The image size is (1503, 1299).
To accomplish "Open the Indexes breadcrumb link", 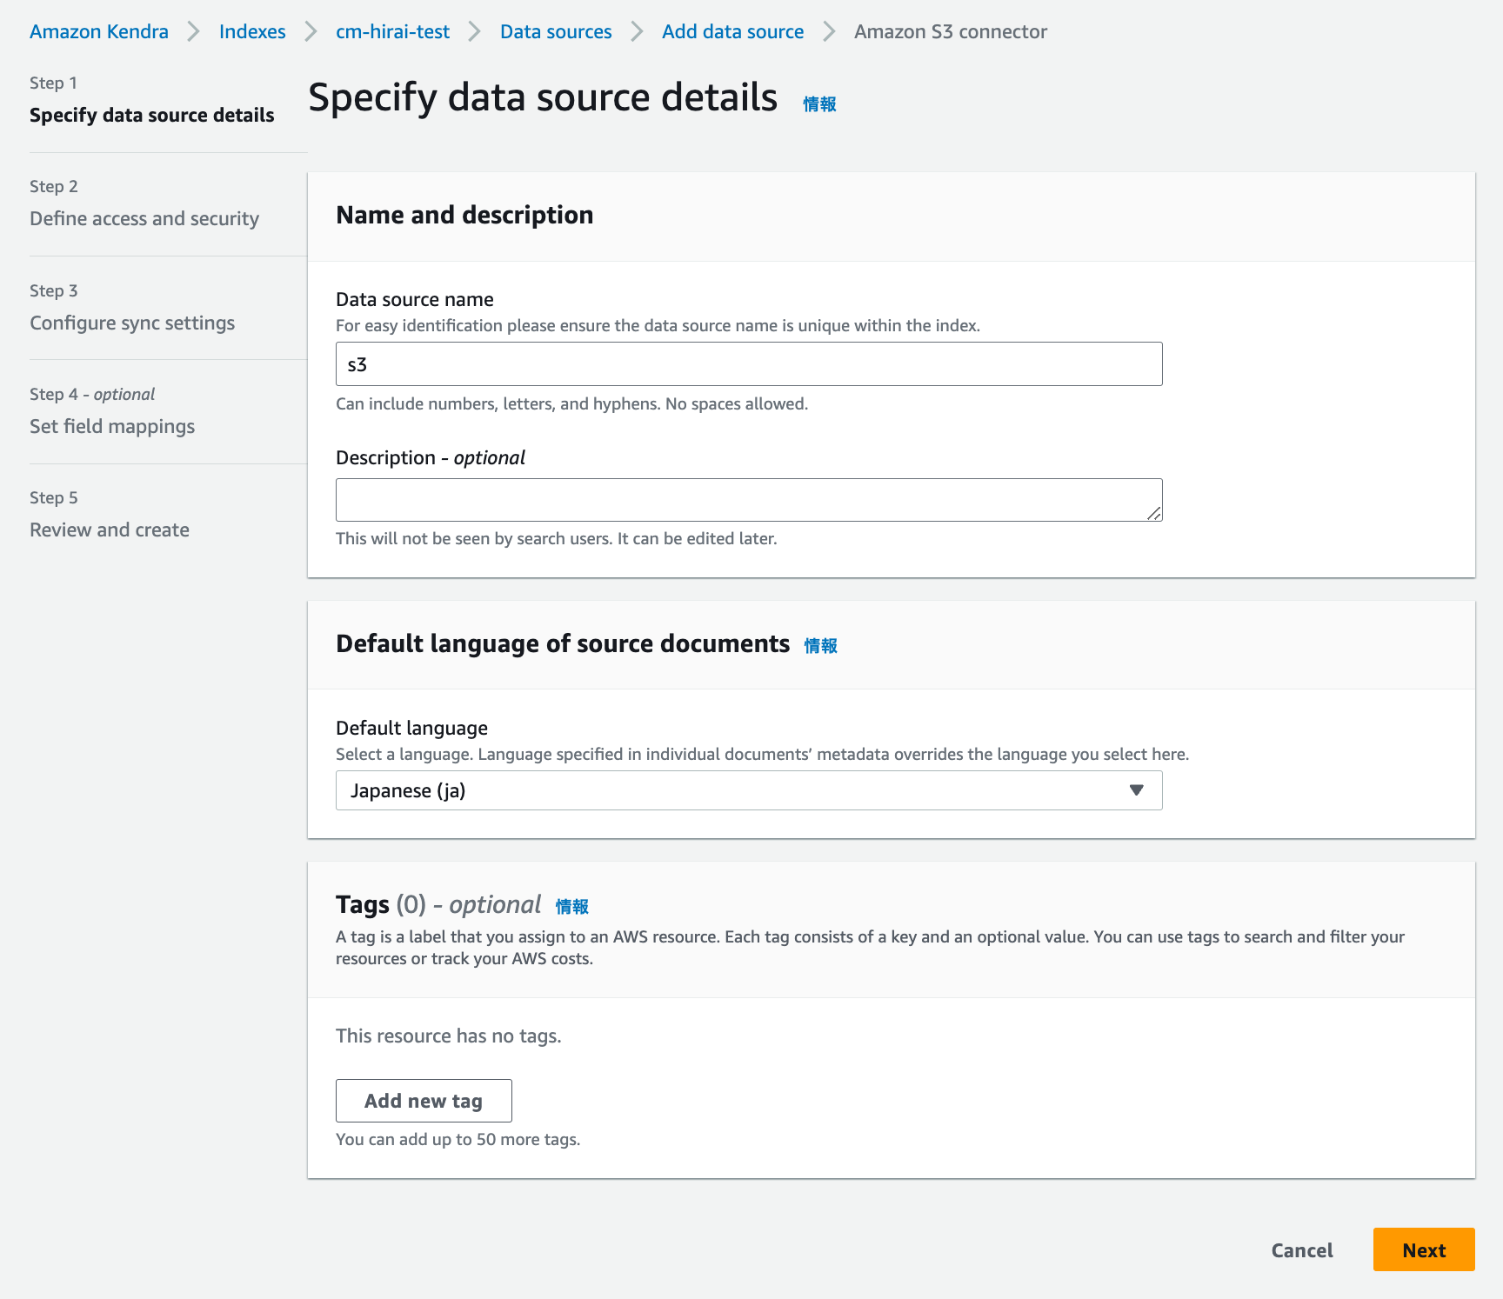I will (x=252, y=32).
